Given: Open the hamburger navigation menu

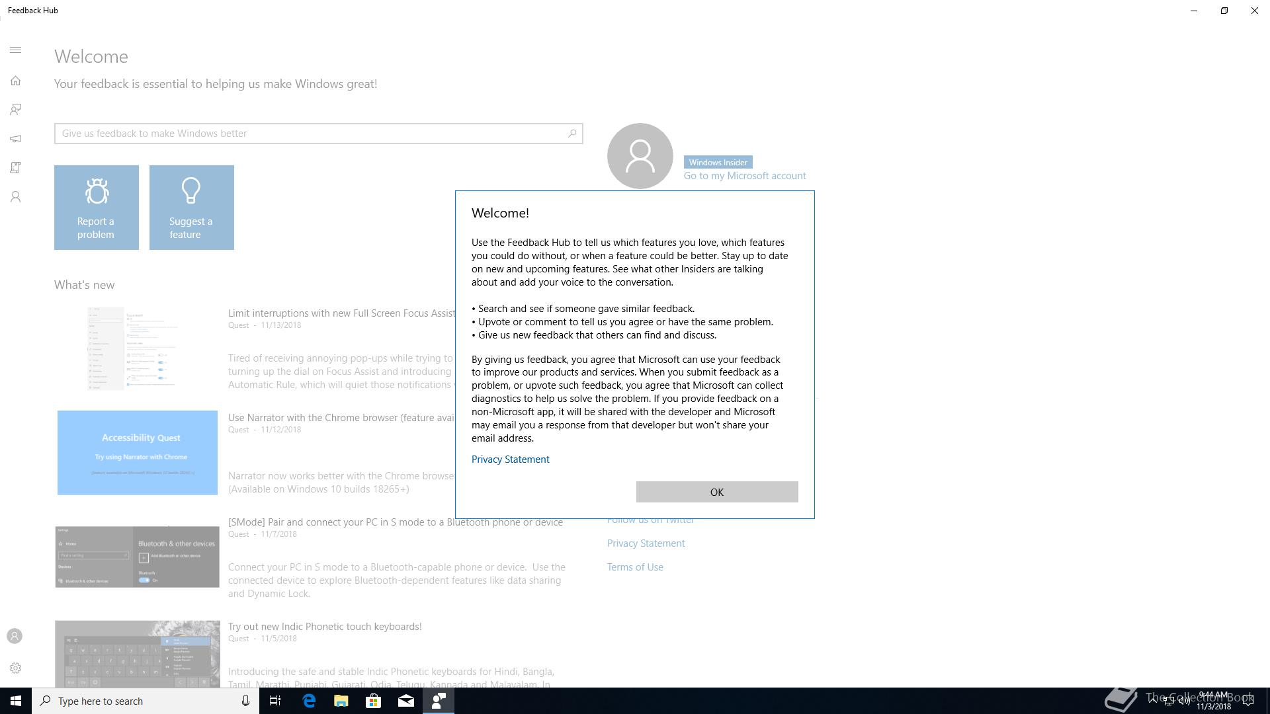Looking at the screenshot, I should pyautogui.click(x=16, y=50).
